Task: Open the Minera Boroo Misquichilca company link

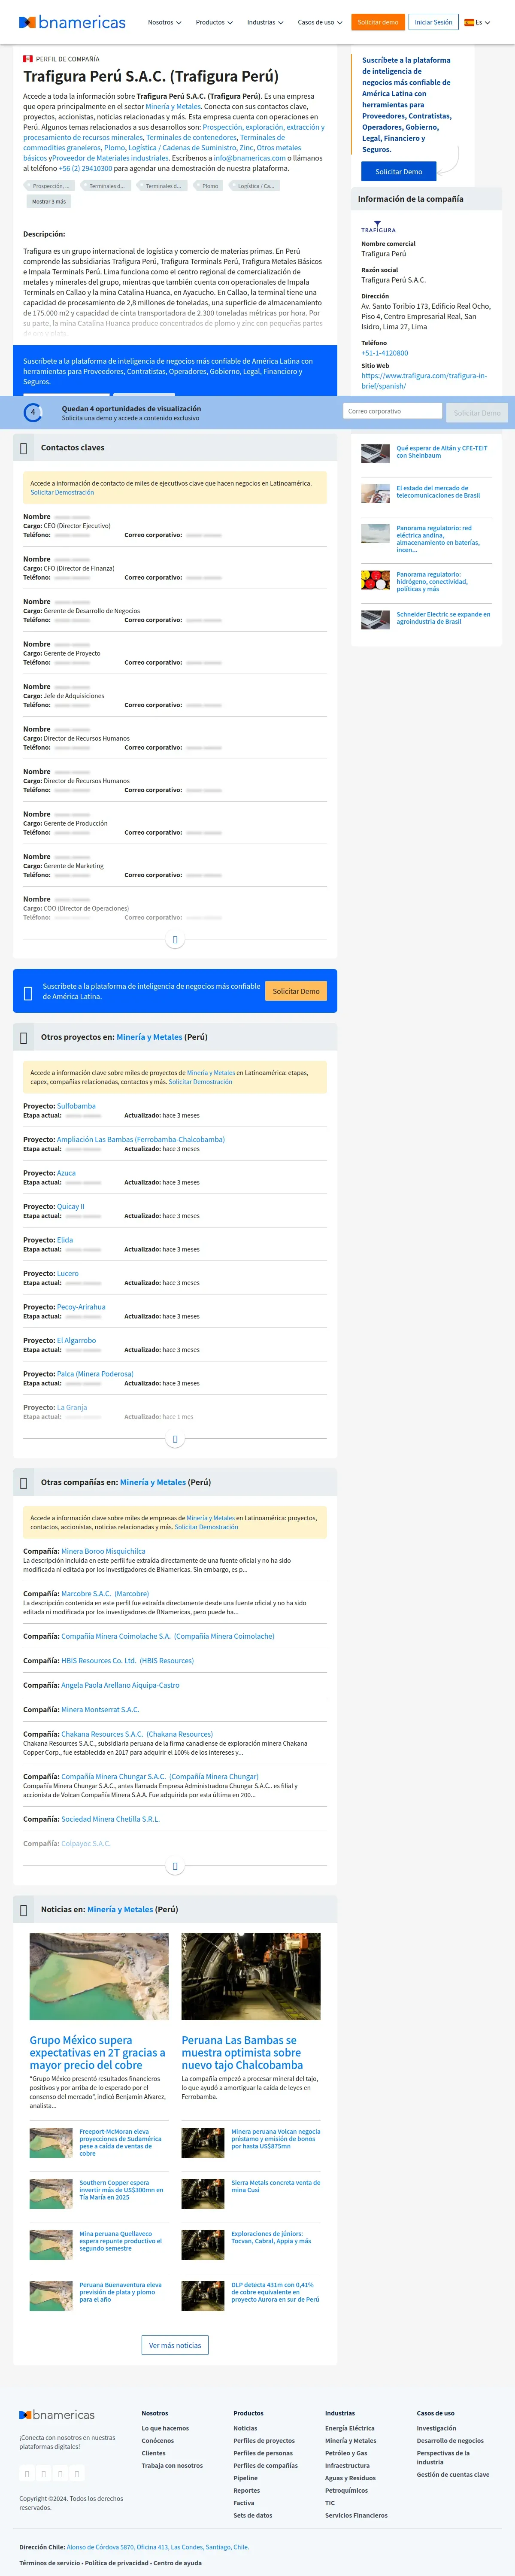Action: pos(103,1552)
